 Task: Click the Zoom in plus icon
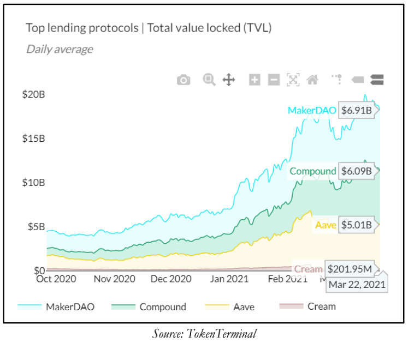coord(255,80)
